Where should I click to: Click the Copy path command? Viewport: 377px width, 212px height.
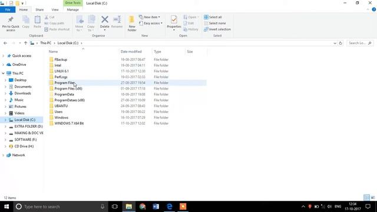[54, 24]
